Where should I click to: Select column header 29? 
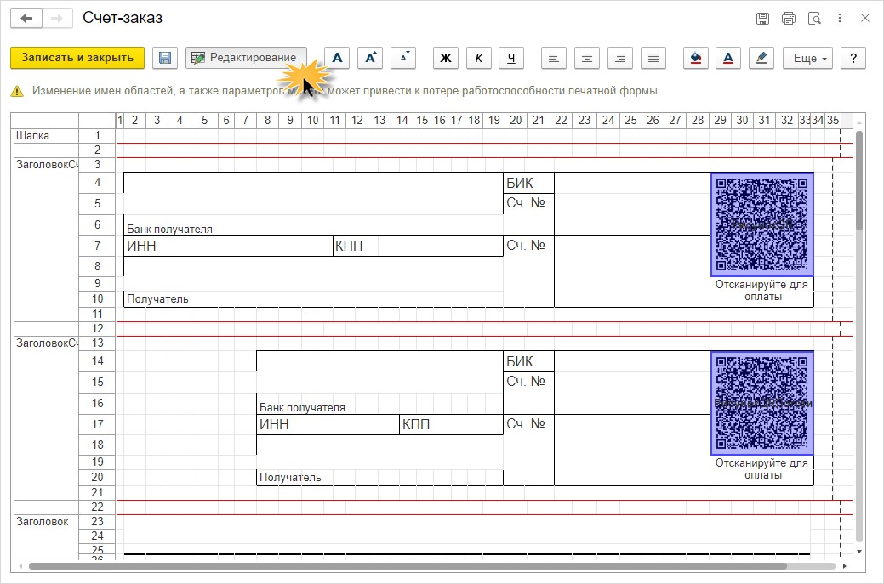pyautogui.click(x=720, y=120)
